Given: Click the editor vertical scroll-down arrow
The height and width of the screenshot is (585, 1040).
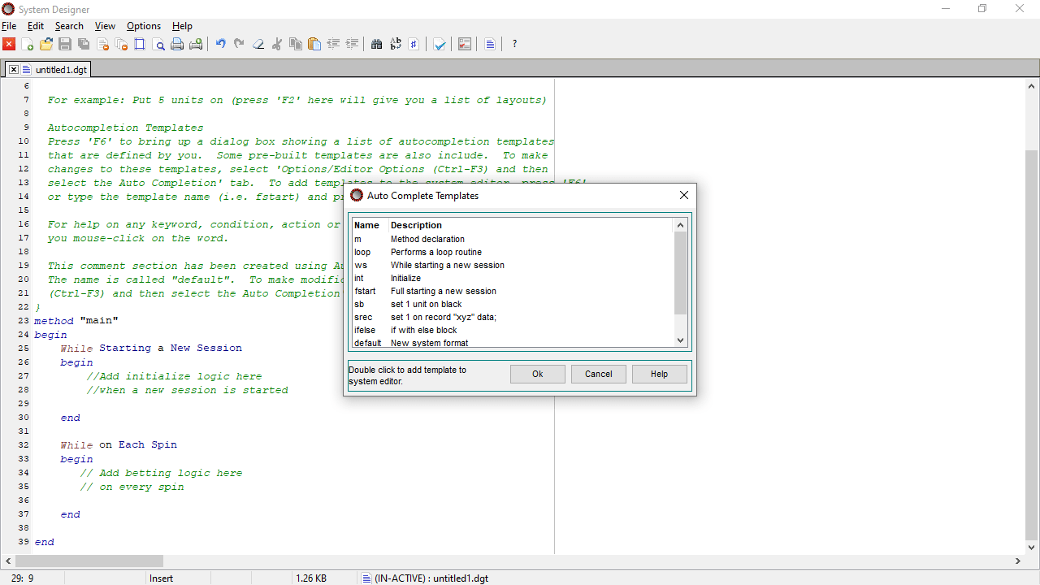Looking at the screenshot, I should coord(1032,548).
